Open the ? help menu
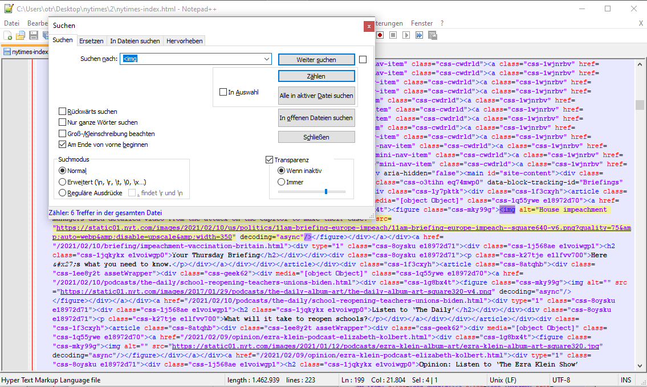Screen dimensions: 647x387 pyautogui.click(x=442, y=23)
